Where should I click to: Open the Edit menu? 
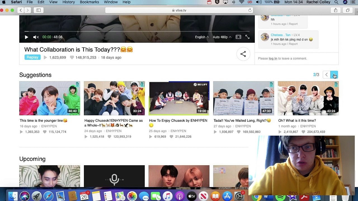[41, 2]
